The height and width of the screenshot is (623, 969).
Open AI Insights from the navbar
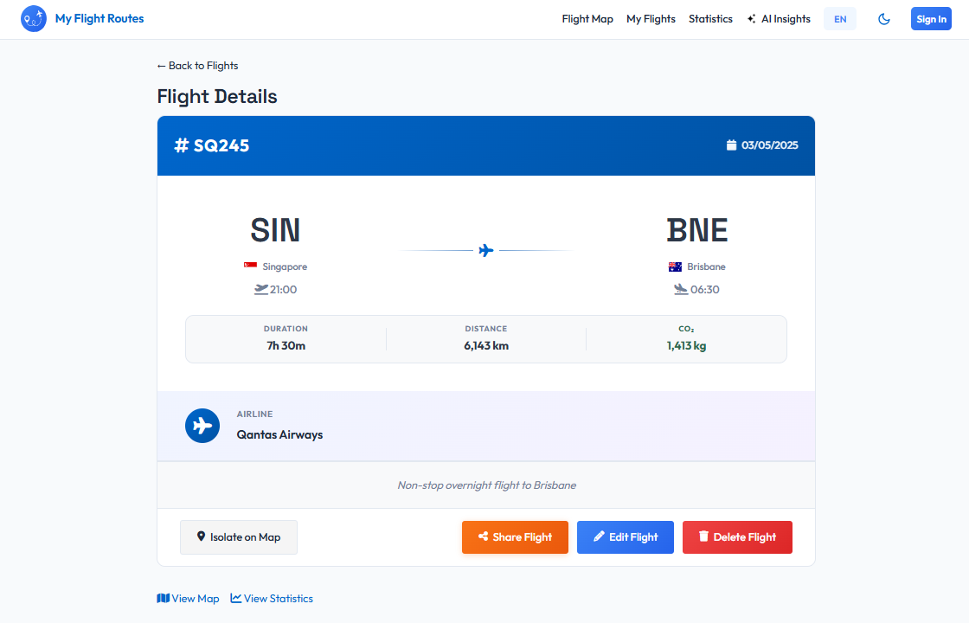point(779,19)
